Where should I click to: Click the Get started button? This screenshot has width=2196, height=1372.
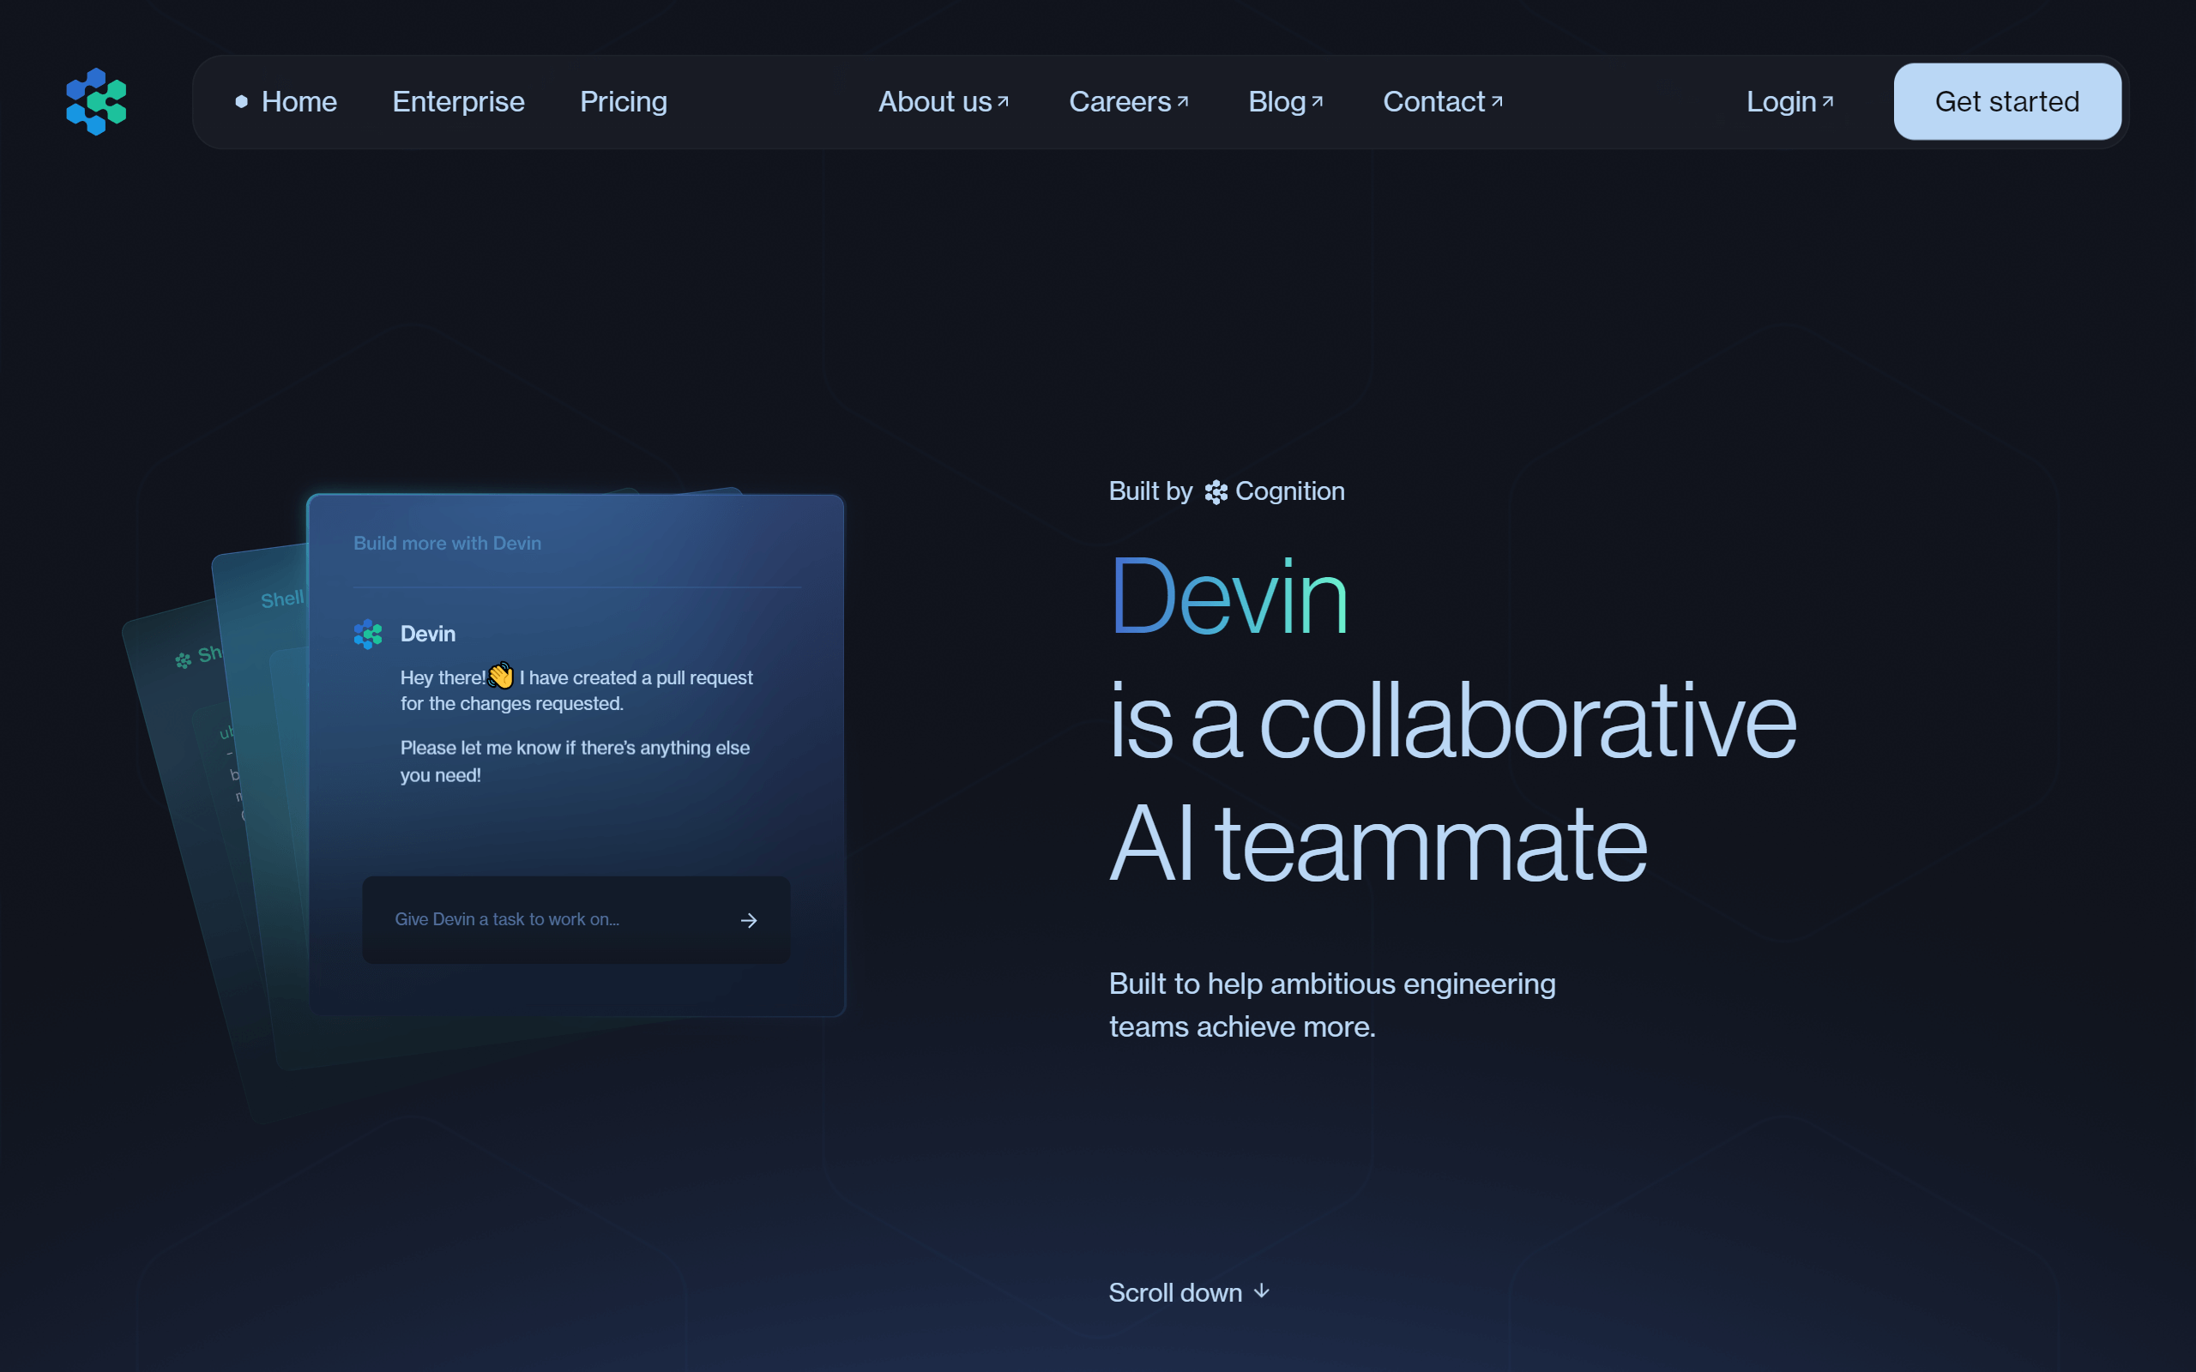pos(2006,101)
